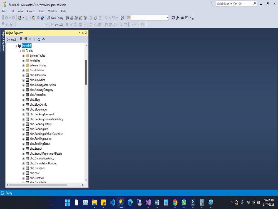Open Activity Monitor from Object Explorer toolbar
The image size is (278, 209).
43,39
